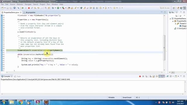Click the Run Last Tool icon
This screenshot has width=187, height=105.
pyautogui.click(x=63, y=8)
